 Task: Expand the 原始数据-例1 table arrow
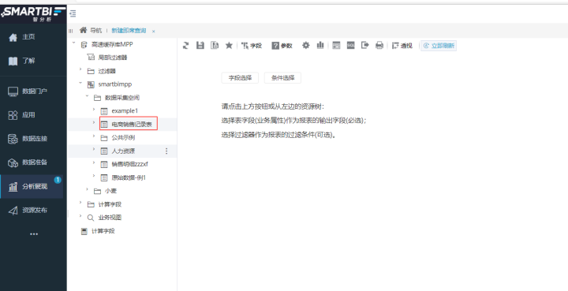click(x=93, y=176)
